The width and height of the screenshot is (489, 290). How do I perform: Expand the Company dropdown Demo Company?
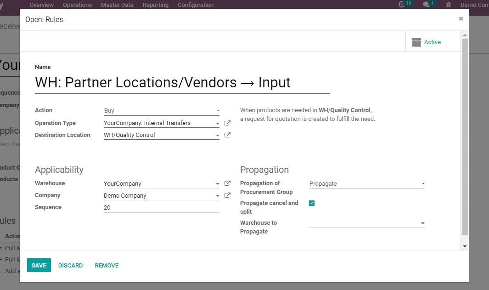(217, 196)
